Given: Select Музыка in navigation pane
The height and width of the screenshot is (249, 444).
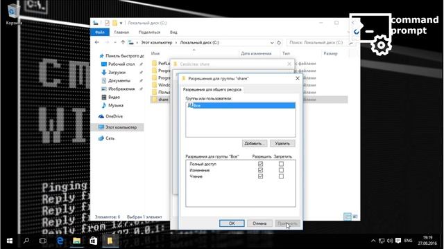Looking at the screenshot, I should [116, 105].
